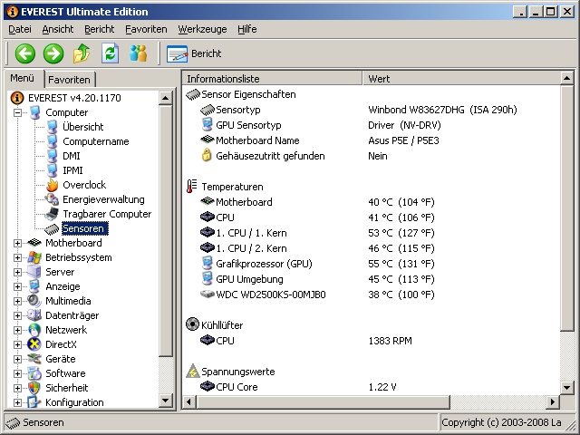580x435 pixels.
Task: Select the DMI tree entry
Action: [x=72, y=156]
